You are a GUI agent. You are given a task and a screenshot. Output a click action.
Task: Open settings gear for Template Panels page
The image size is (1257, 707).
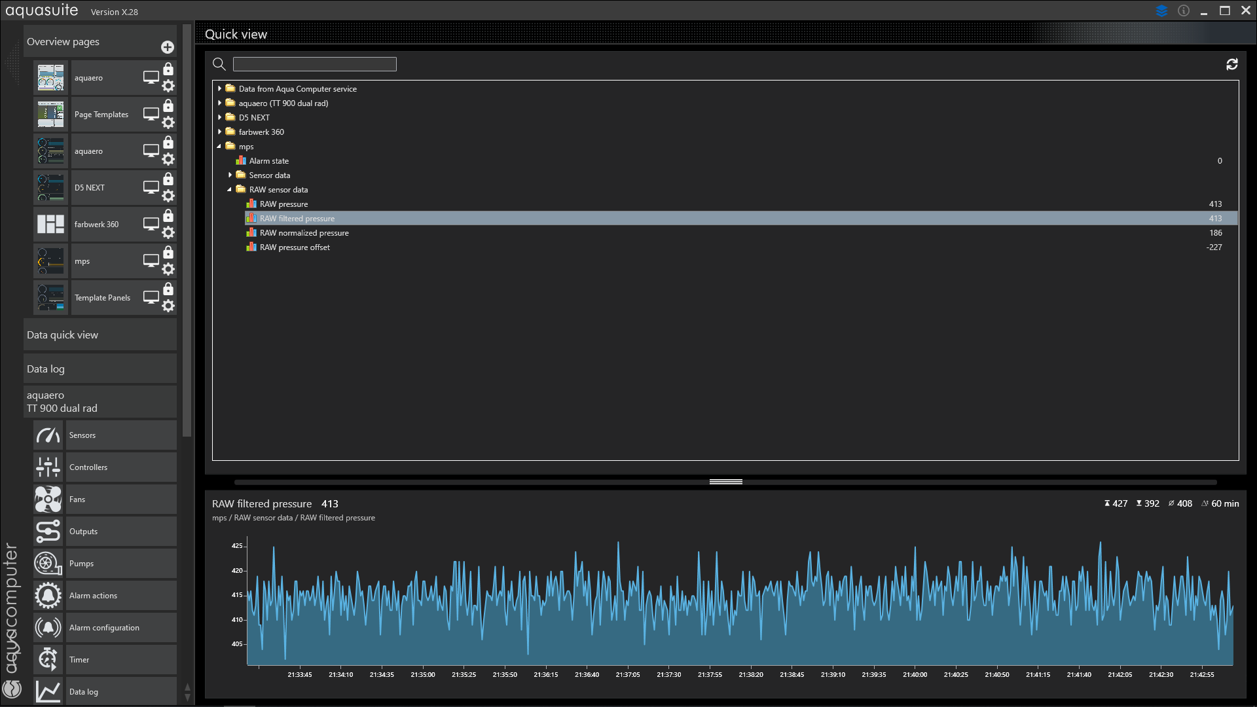(168, 306)
